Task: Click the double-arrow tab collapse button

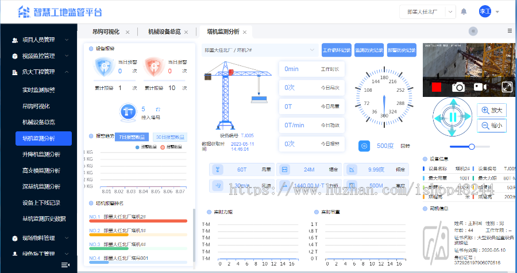Action: pos(473,31)
